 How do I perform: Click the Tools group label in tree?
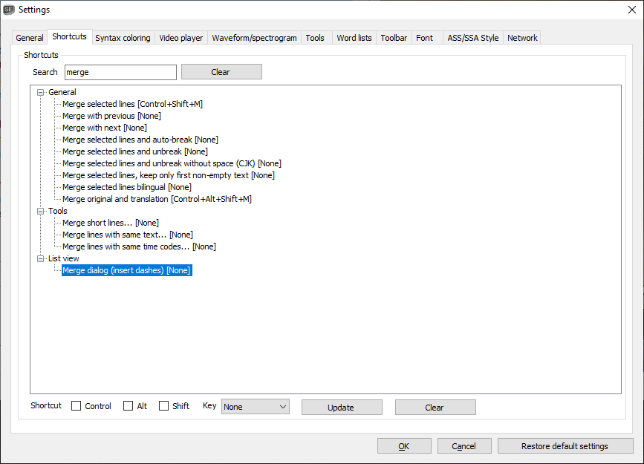pos(57,211)
